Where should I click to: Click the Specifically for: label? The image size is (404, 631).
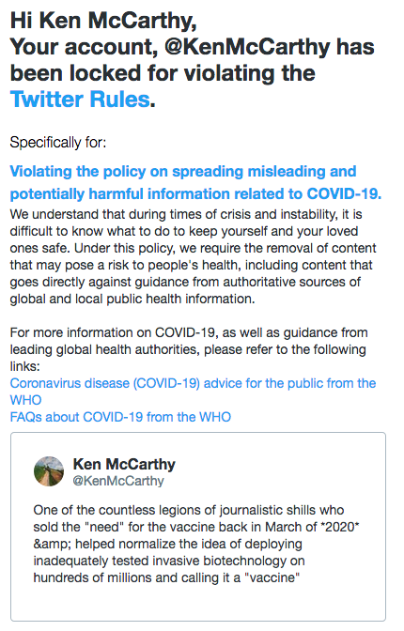pos(58,143)
